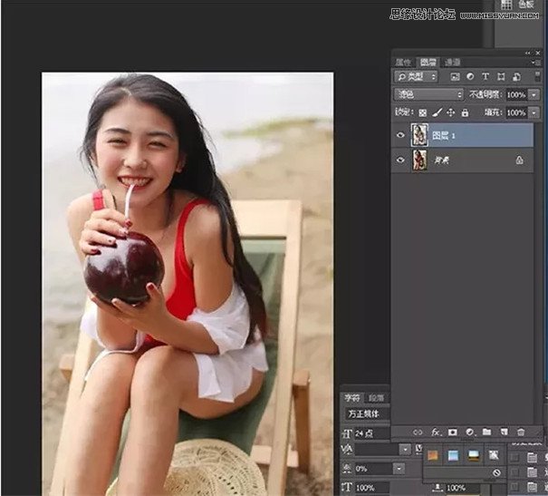This screenshot has height=496, width=548.
Task: Toggle the layer filtering on/off switch
Action: (537, 76)
